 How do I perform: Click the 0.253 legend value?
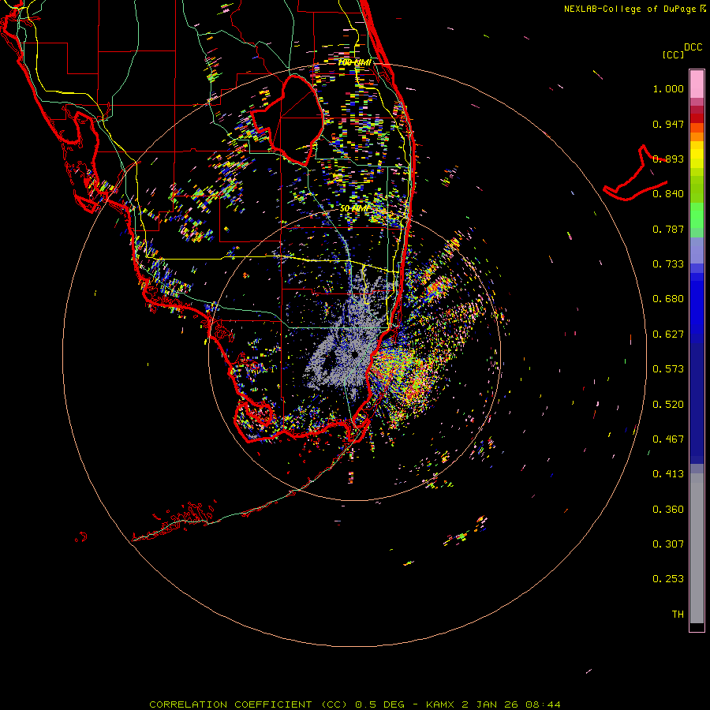point(668,579)
